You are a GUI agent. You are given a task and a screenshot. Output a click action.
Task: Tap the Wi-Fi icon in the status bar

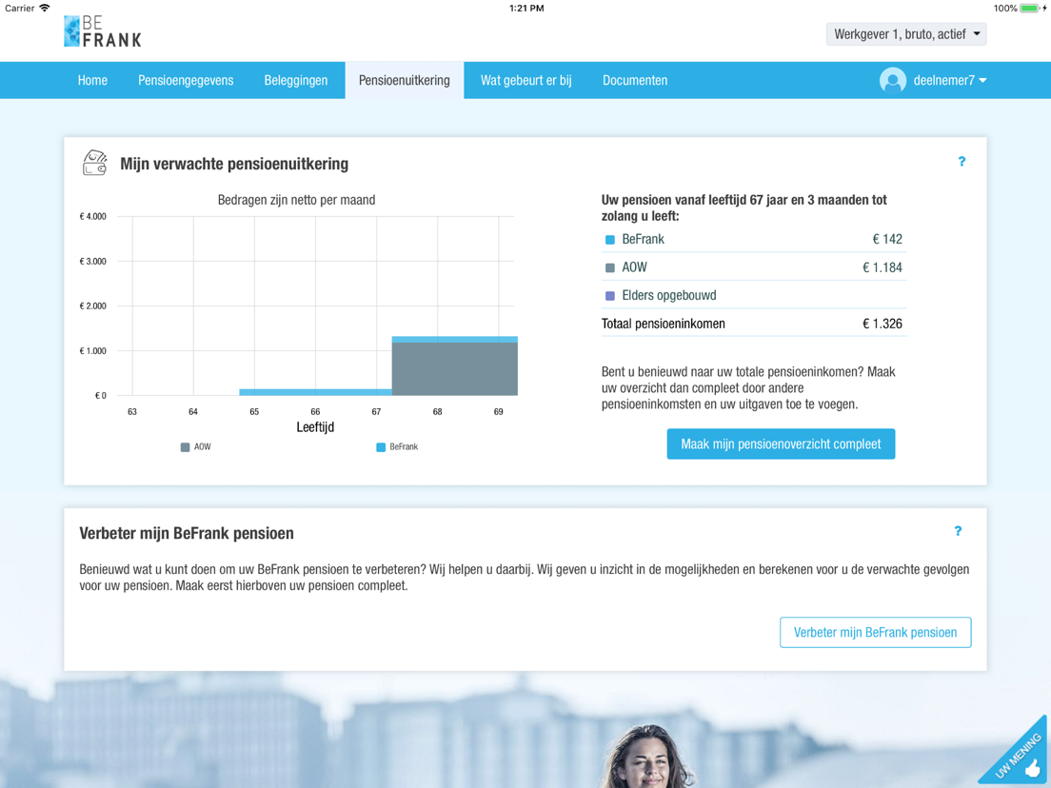click(x=45, y=8)
